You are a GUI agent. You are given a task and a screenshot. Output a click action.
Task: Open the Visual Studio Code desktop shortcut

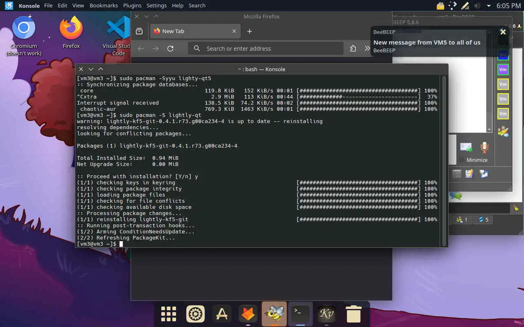click(x=118, y=36)
